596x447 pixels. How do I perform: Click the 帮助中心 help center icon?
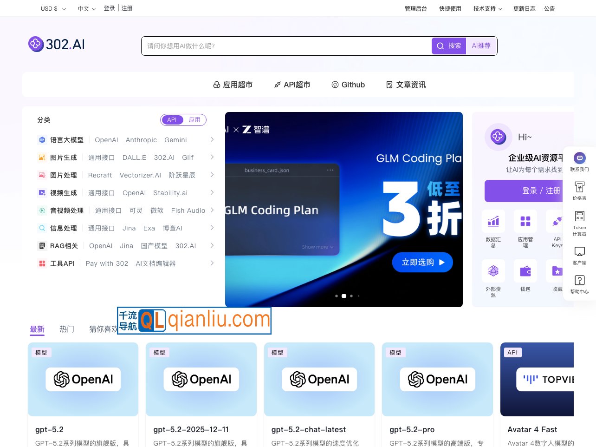(x=579, y=280)
